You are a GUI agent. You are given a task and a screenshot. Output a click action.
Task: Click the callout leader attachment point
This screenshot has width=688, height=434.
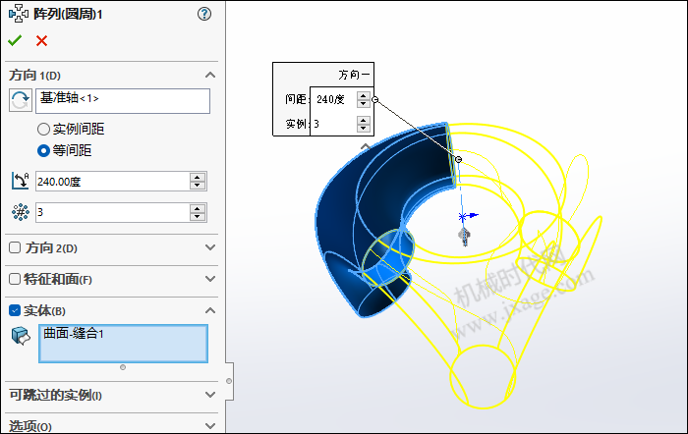coord(459,159)
